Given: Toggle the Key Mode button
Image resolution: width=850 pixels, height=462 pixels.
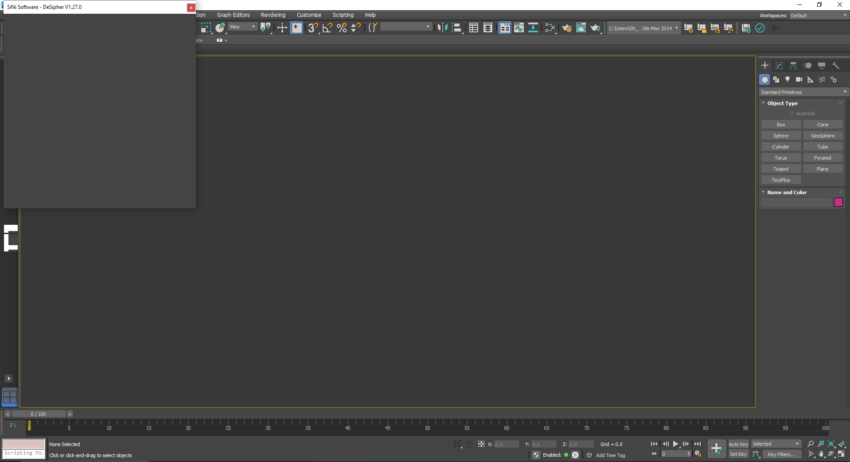Looking at the screenshot, I should click(654, 454).
